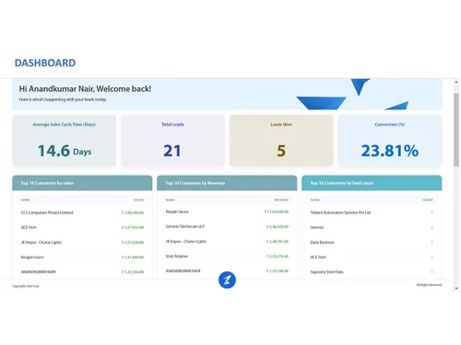Viewport: 461px width, 345px height.
Task: Click the All Rights Reserved footer text
Action: click(x=429, y=285)
